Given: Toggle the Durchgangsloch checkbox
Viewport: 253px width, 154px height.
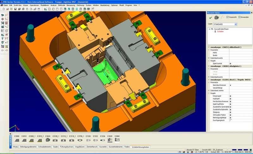Looking at the screenshot, I should point(231,120).
